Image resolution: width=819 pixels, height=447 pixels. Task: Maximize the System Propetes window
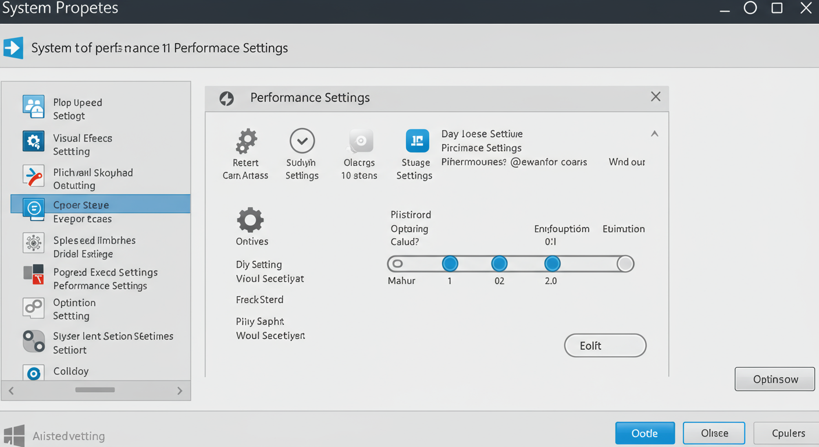777,8
